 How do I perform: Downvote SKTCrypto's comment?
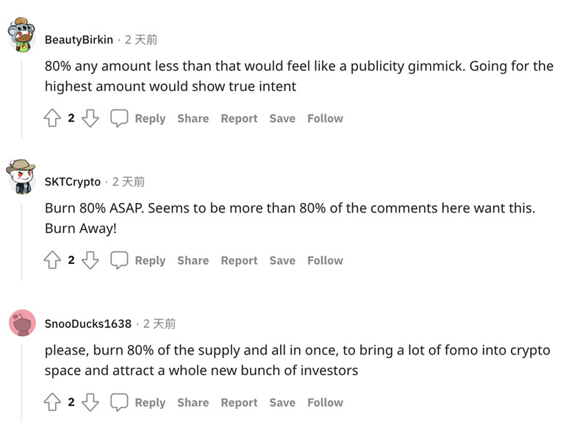[x=90, y=260]
